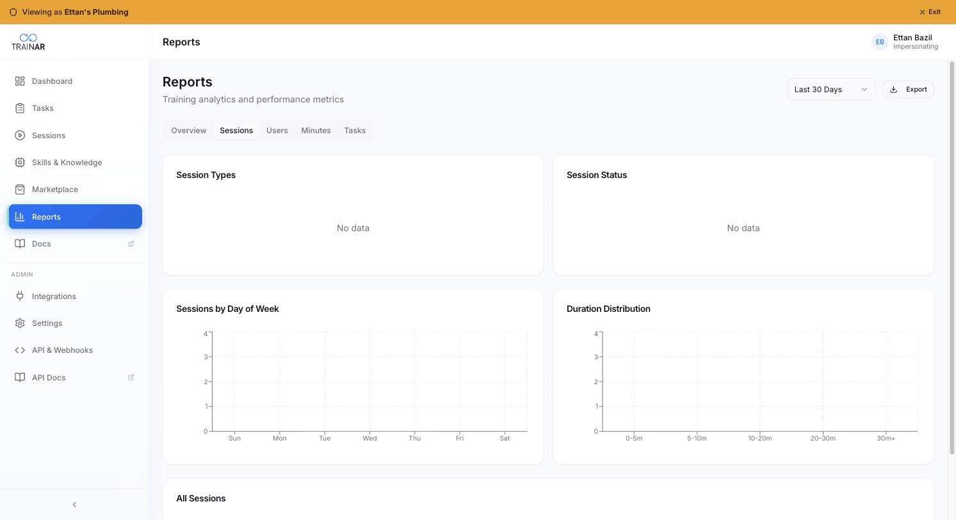Click the 30m+ axis label
956x520 pixels.
[886, 439]
